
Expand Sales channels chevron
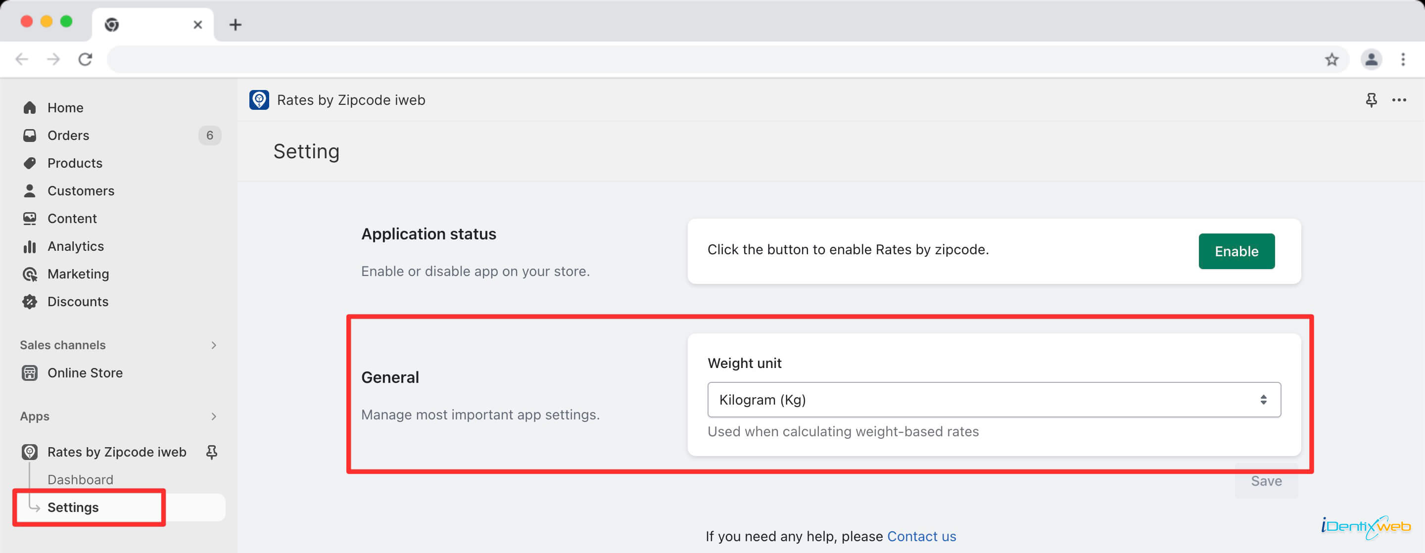pyautogui.click(x=214, y=345)
